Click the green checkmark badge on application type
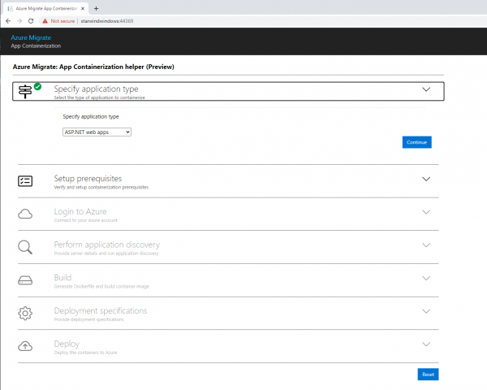The height and width of the screenshot is (390, 487). click(37, 86)
